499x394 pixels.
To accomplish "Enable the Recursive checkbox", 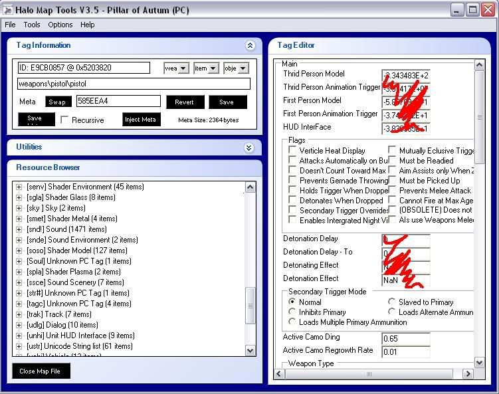I will click(64, 120).
